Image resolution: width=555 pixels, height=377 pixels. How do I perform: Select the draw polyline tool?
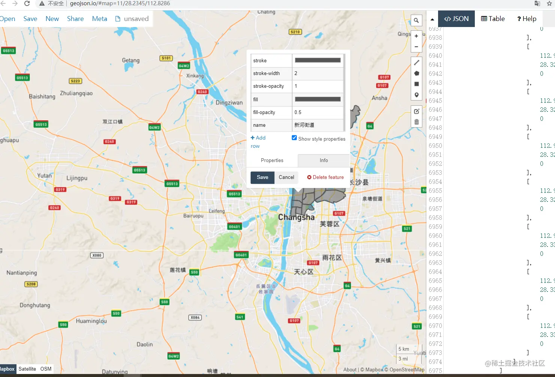[416, 63]
